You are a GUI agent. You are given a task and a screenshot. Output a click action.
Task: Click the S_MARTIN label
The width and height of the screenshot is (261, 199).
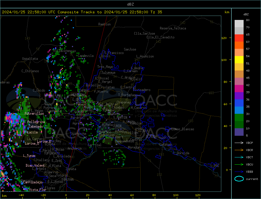[120, 118]
